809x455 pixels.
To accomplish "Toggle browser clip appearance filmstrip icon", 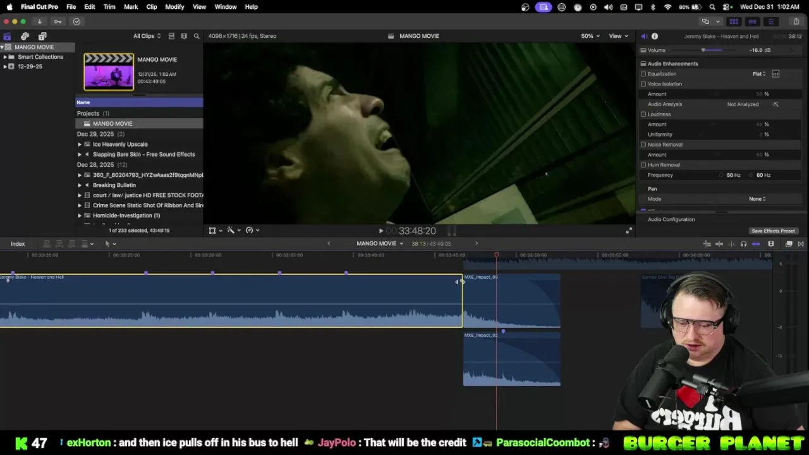I will (184, 36).
